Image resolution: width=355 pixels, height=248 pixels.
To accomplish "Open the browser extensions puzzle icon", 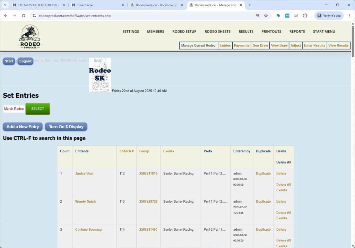I will pos(305,16).
